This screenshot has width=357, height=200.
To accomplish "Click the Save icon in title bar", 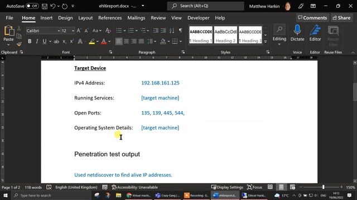I will pyautogui.click(x=45, y=6).
